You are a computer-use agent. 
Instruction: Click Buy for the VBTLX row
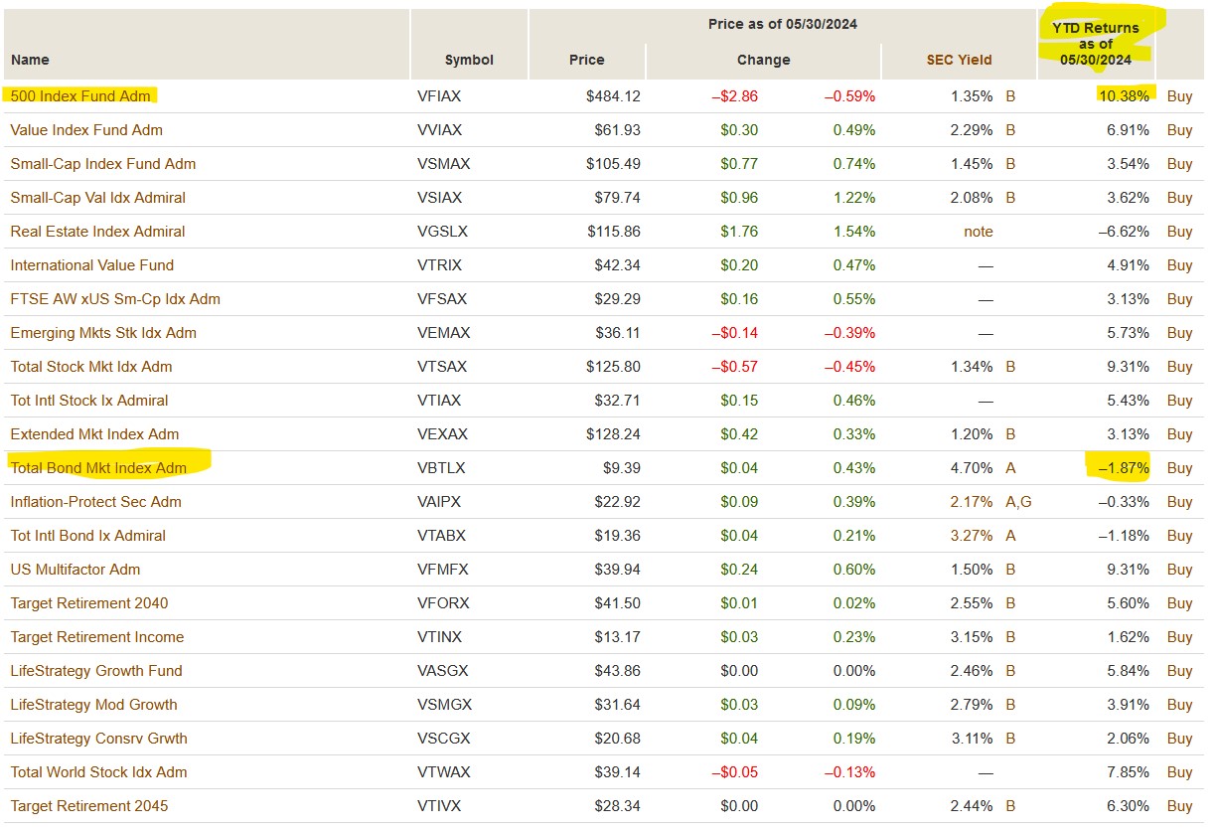click(1179, 468)
